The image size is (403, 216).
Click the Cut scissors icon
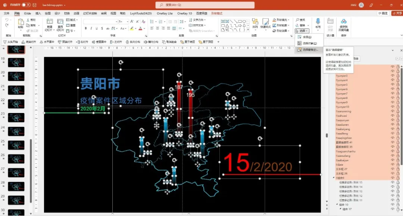tap(28, 20)
